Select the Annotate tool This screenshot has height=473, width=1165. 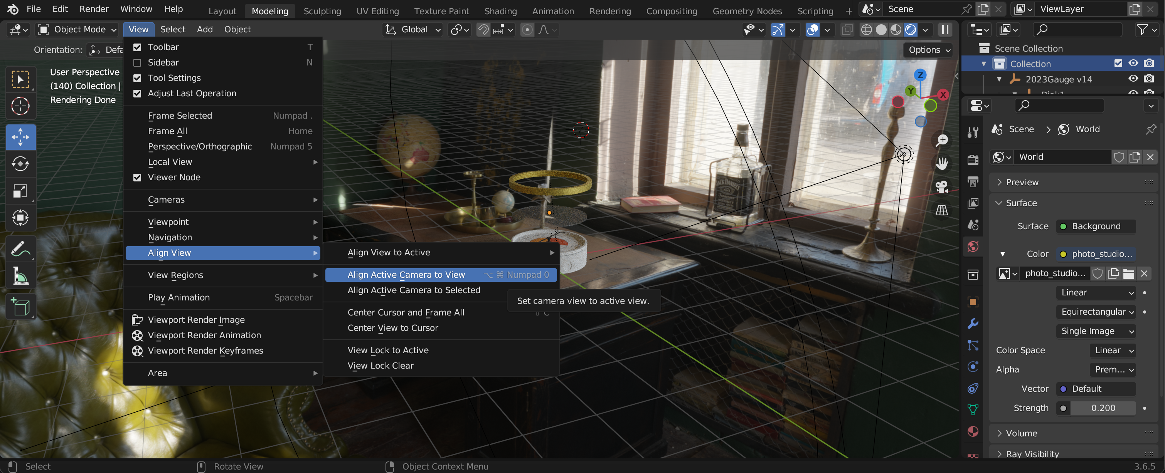20,249
